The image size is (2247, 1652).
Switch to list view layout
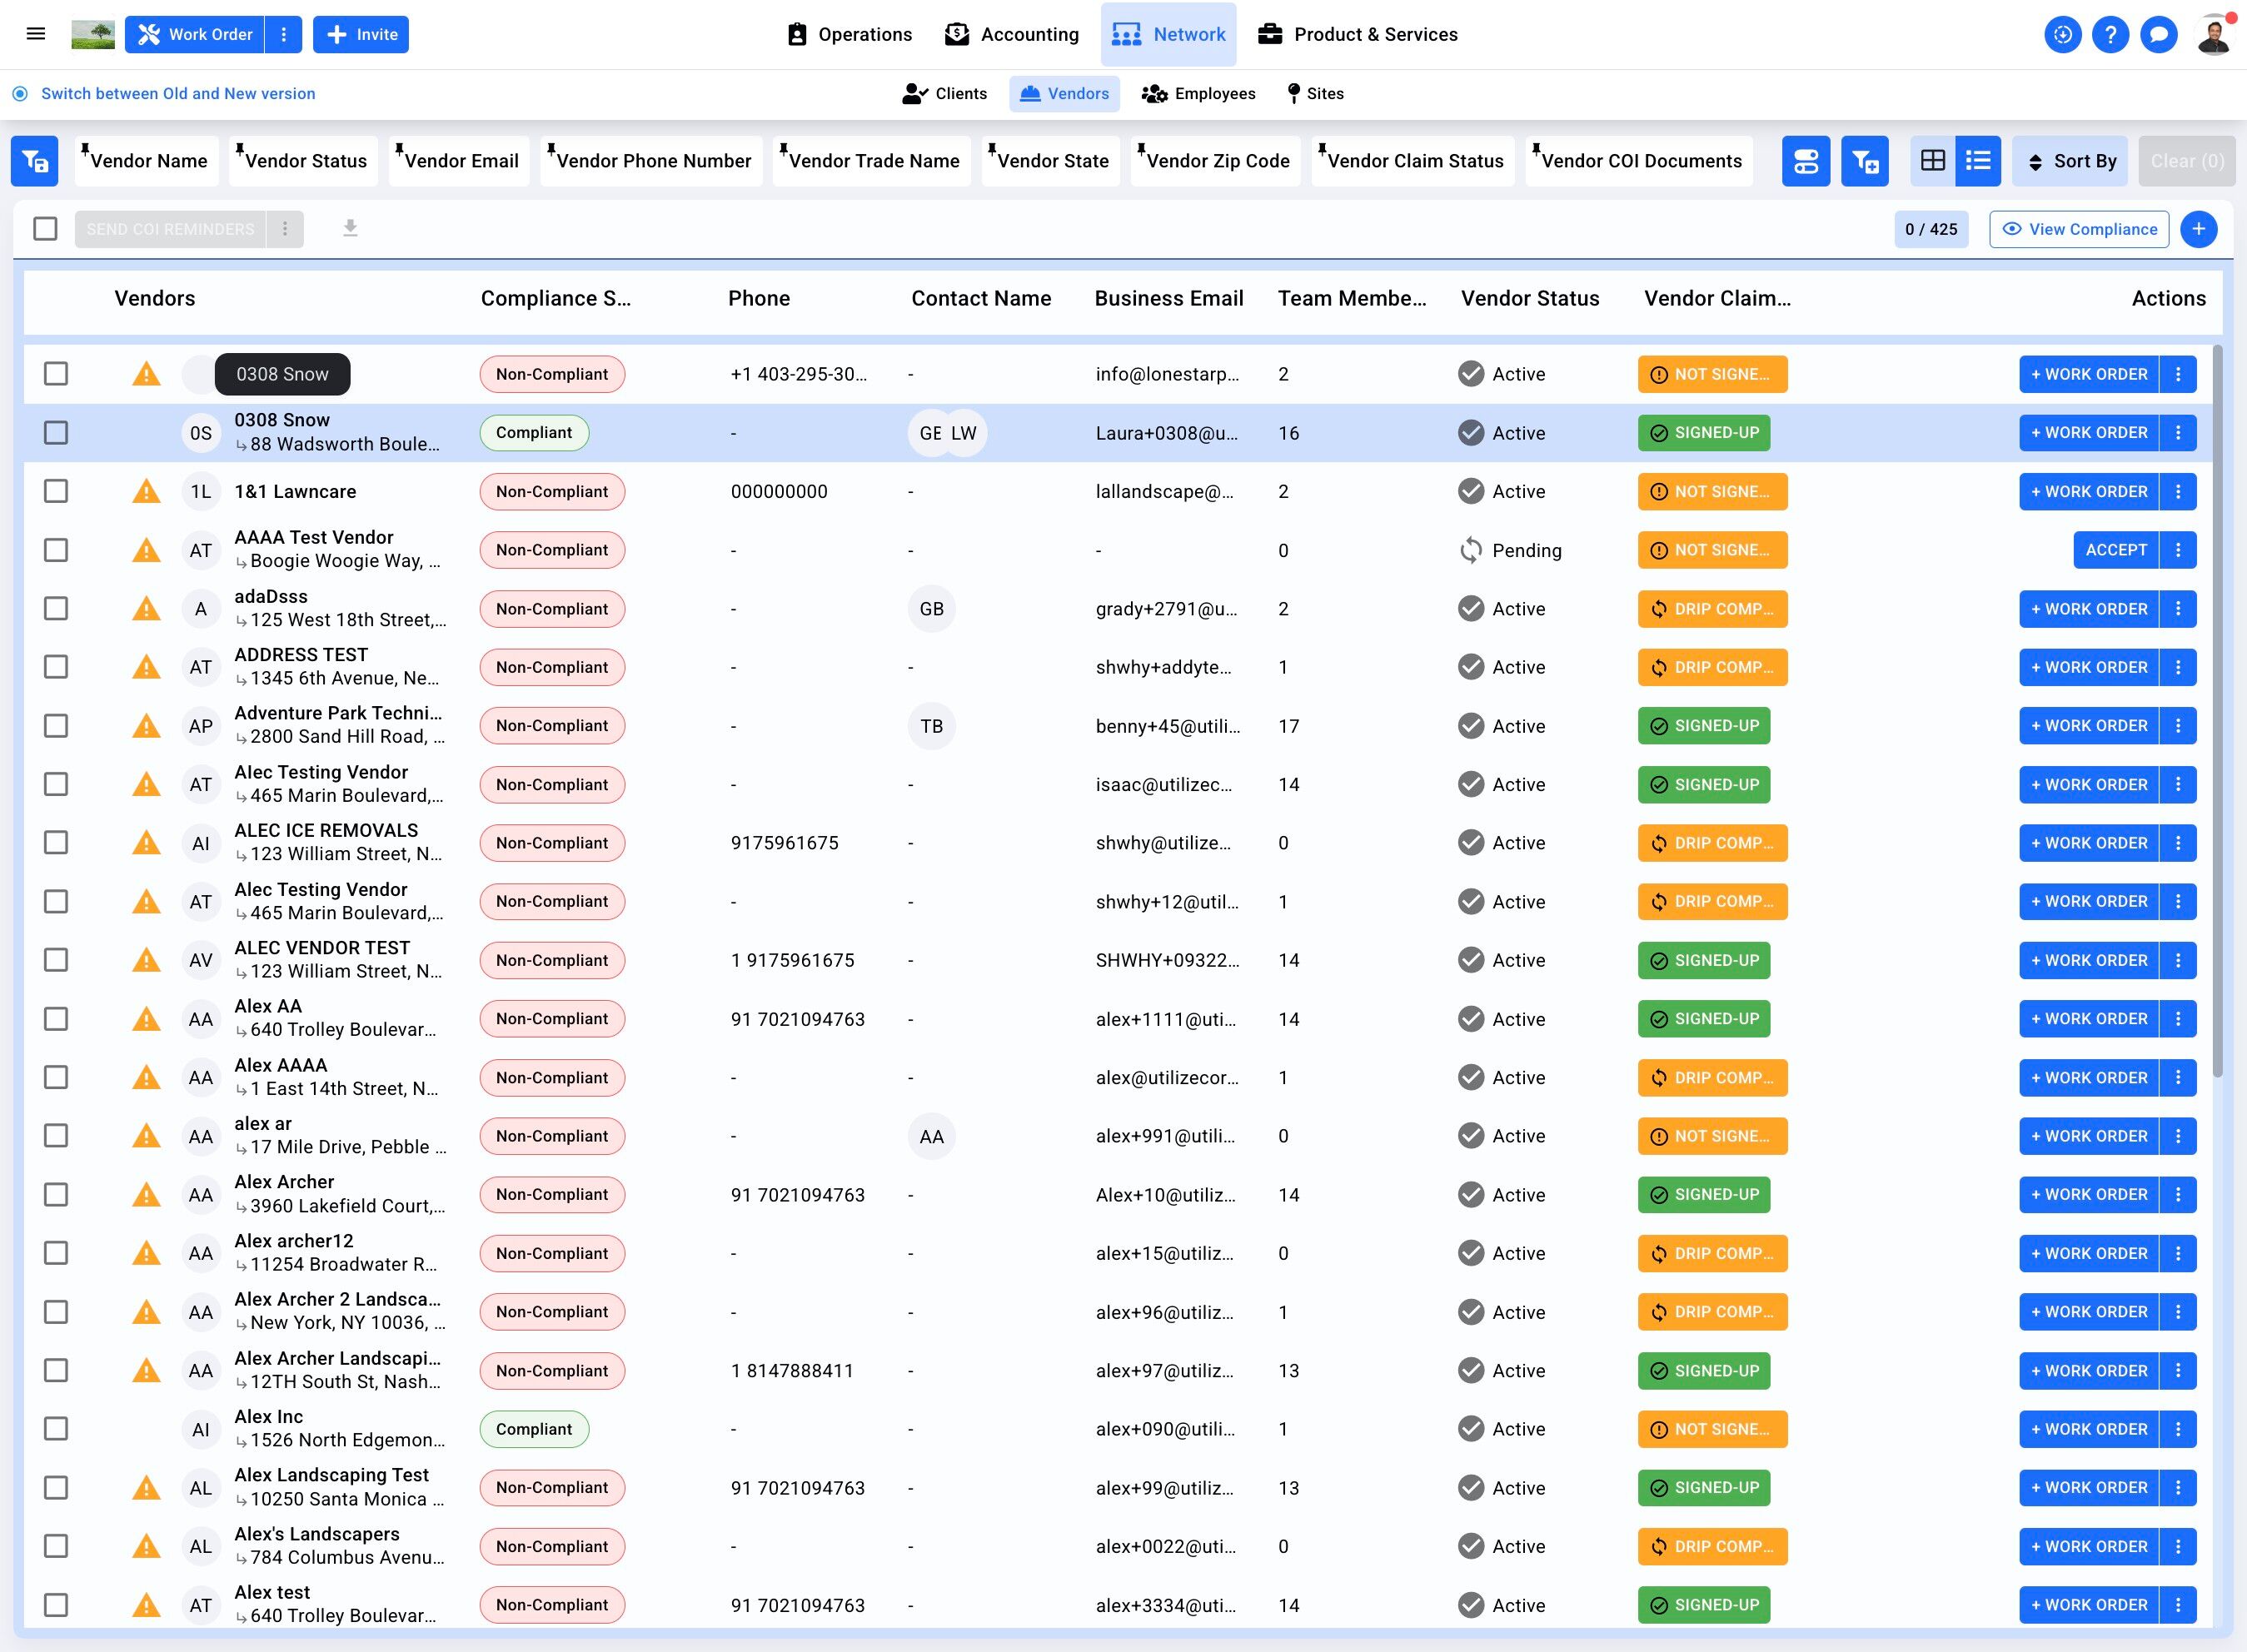pyautogui.click(x=1977, y=161)
